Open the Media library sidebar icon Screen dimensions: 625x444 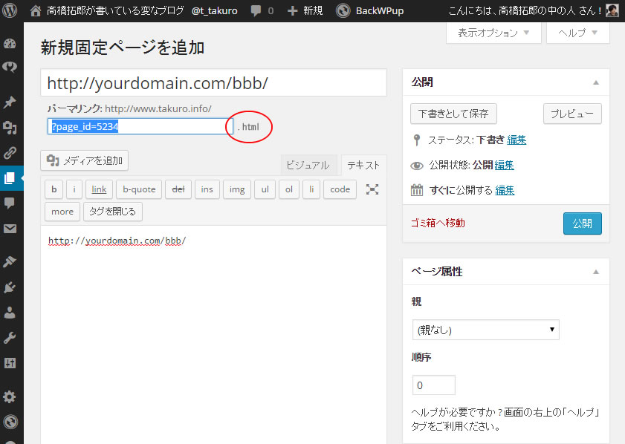(10, 128)
